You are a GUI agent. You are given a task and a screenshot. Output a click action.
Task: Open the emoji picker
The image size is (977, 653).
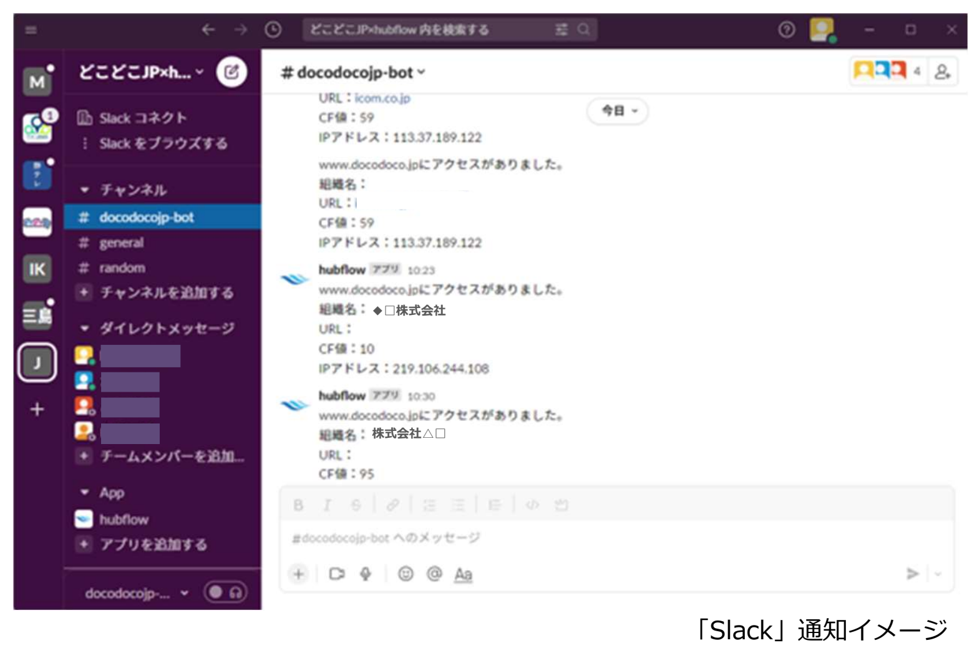click(x=406, y=574)
